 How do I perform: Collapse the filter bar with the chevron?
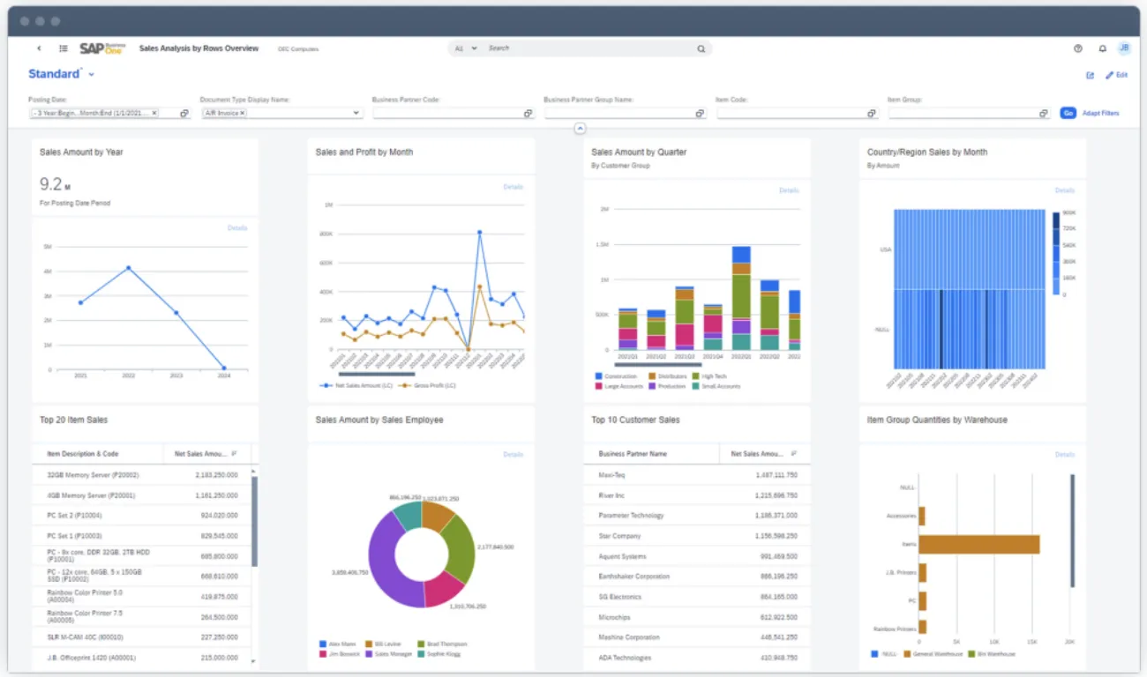580,128
